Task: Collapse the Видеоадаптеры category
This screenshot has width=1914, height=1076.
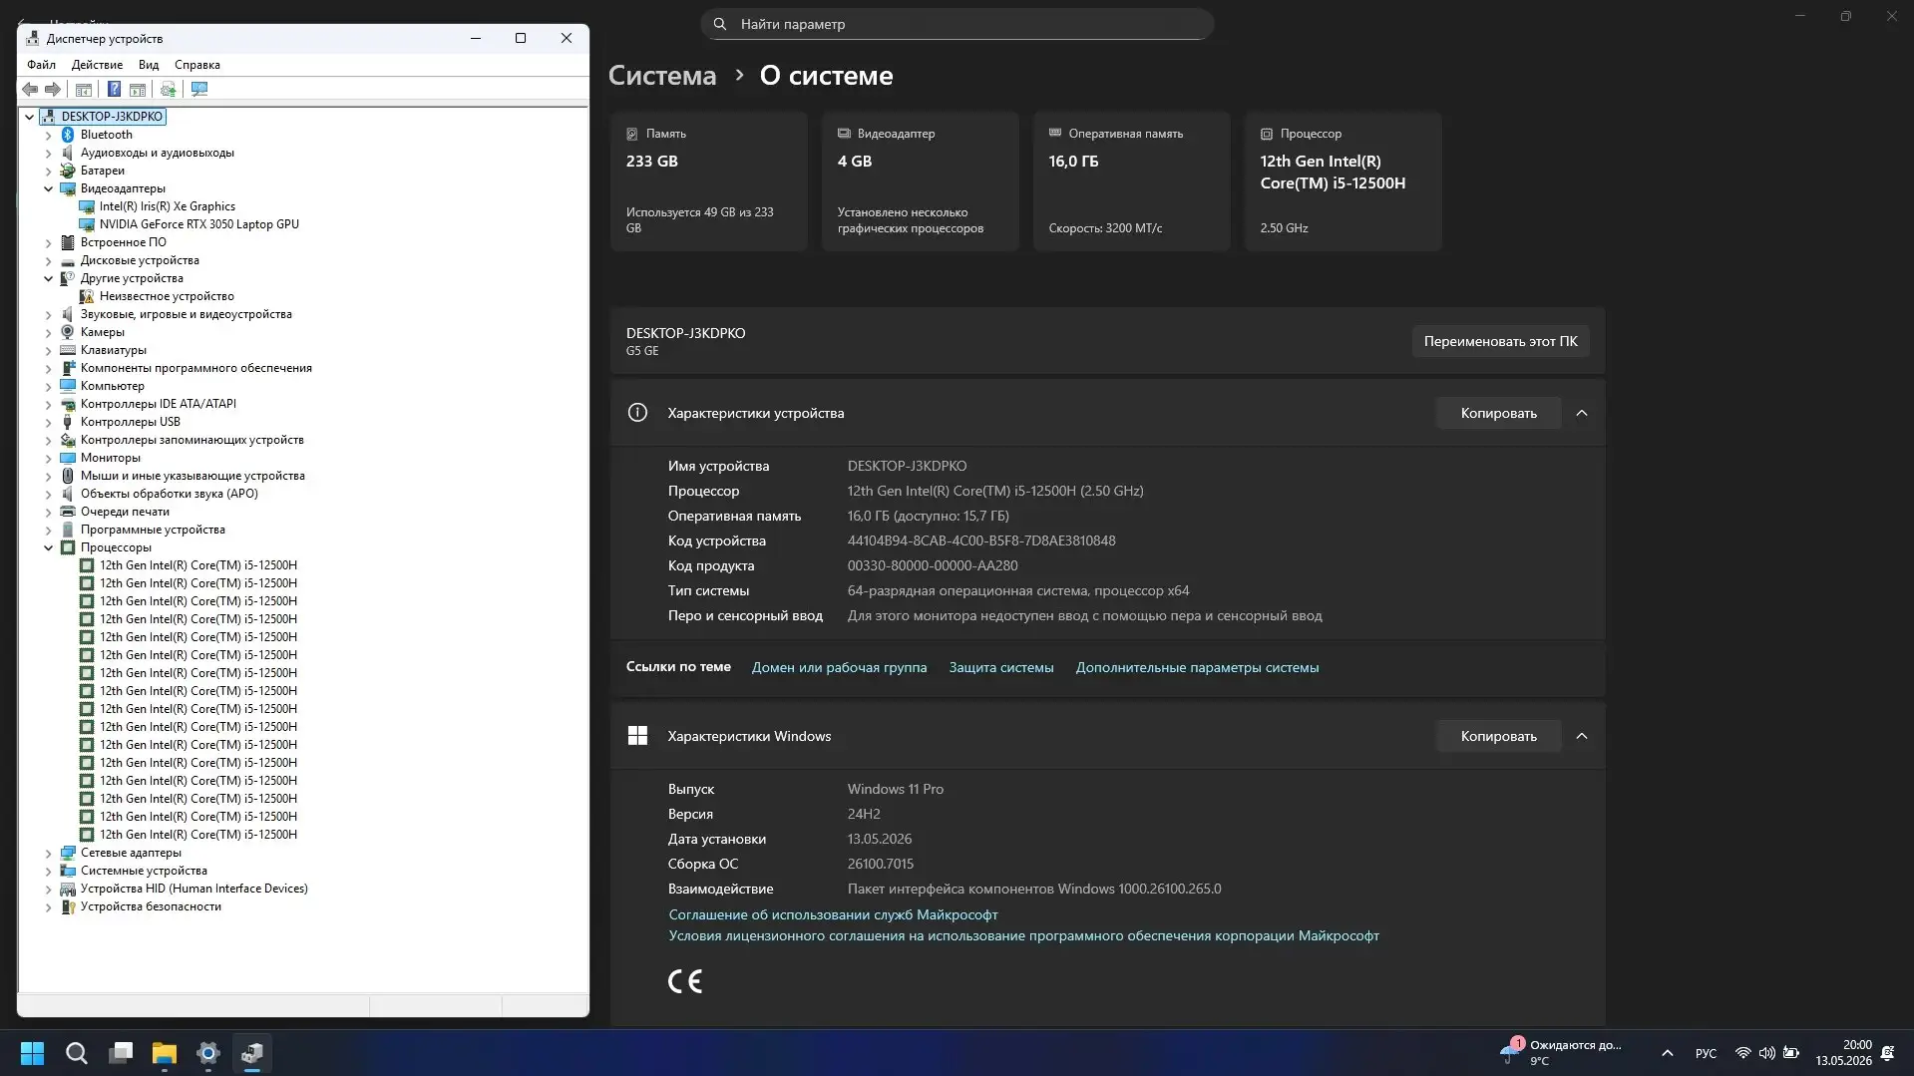Action: tap(48, 188)
